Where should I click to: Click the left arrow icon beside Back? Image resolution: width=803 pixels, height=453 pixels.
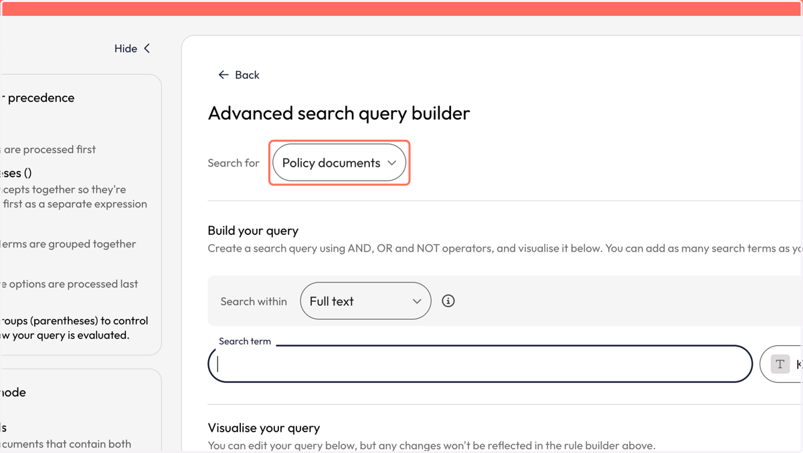(x=224, y=75)
